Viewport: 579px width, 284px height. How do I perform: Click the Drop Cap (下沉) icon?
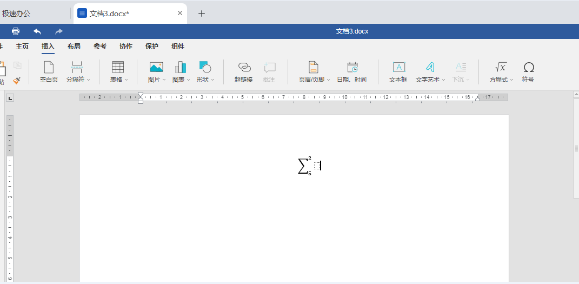461,67
